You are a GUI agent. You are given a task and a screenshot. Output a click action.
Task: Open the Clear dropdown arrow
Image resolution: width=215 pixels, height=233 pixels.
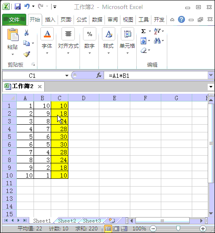[149, 50]
